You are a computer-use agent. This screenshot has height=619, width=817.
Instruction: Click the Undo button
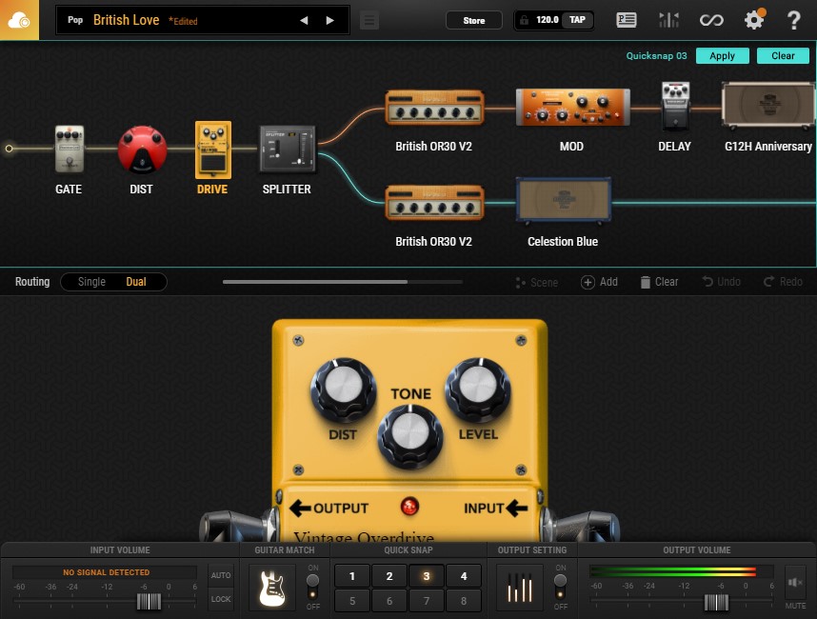point(721,282)
